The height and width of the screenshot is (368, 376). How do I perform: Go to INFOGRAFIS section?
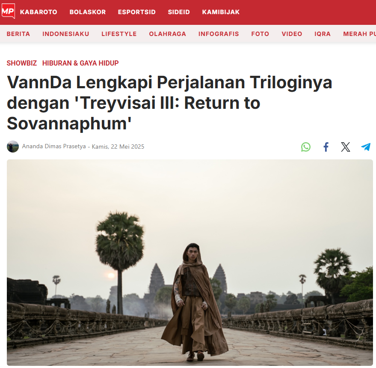click(x=219, y=34)
